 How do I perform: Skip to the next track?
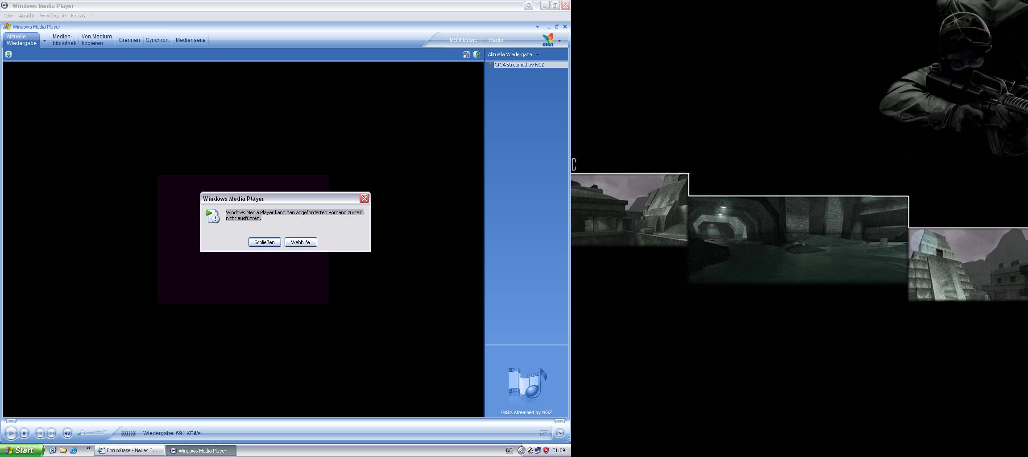(52, 433)
